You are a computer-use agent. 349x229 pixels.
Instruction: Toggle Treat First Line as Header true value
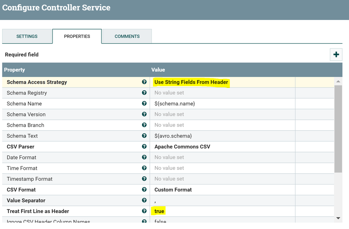tap(159, 211)
